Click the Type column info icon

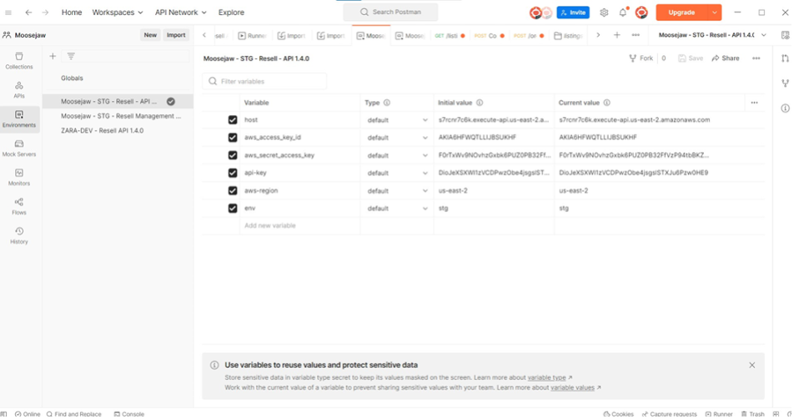(x=386, y=103)
